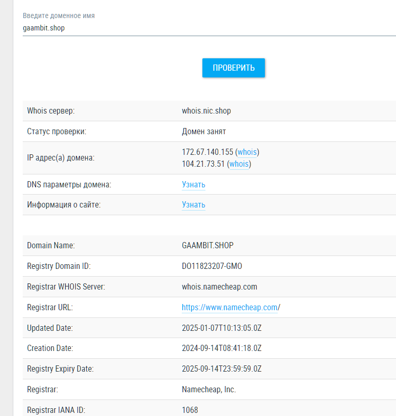Click the 'Registrar URL:' label
Image resolution: width=396 pixels, height=416 pixels.
coord(50,307)
